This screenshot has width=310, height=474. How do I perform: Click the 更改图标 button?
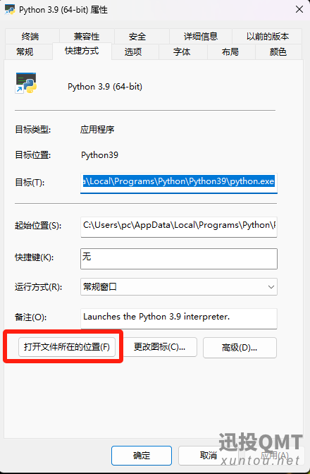coord(160,347)
